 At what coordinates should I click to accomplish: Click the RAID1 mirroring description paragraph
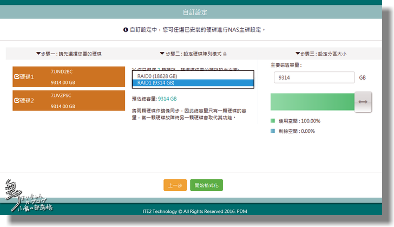tap(189, 114)
